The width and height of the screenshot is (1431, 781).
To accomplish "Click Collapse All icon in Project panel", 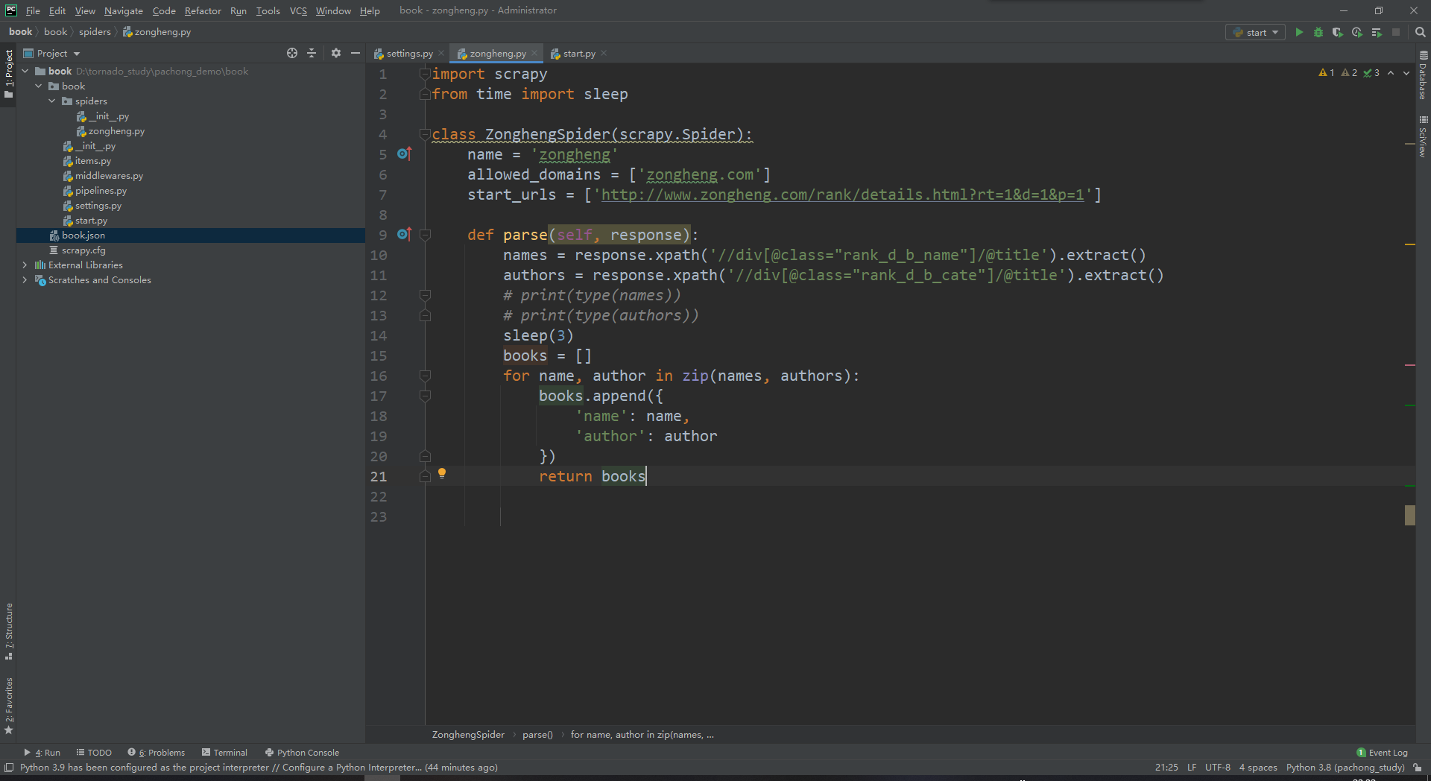I will coord(312,53).
